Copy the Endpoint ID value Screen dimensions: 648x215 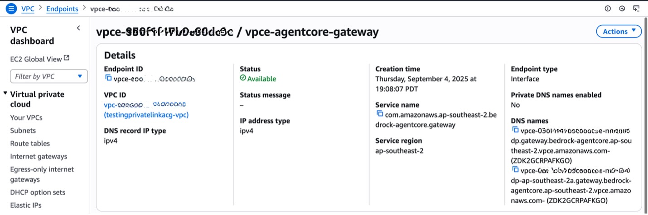[x=108, y=79]
